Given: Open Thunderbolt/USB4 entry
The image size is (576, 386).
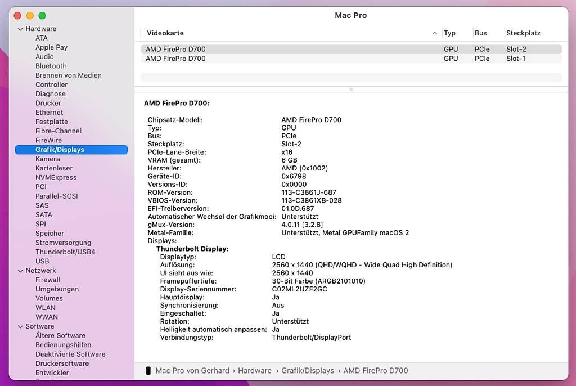Looking at the screenshot, I should click(x=65, y=252).
